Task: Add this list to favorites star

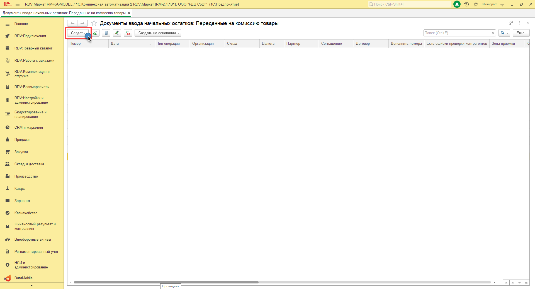Action: 94,23
